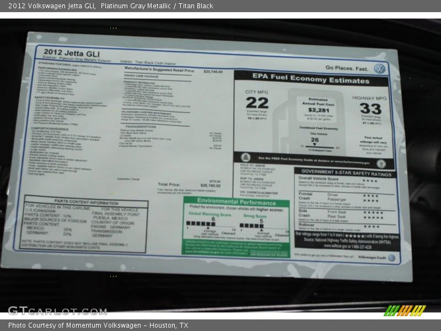The height and width of the screenshot is (331, 441).
Task: Click the 'Total Price:' label
Action: (169, 184)
